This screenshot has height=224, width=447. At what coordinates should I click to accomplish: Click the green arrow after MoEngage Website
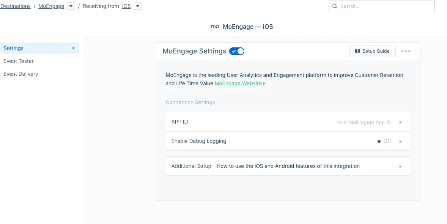(x=264, y=84)
